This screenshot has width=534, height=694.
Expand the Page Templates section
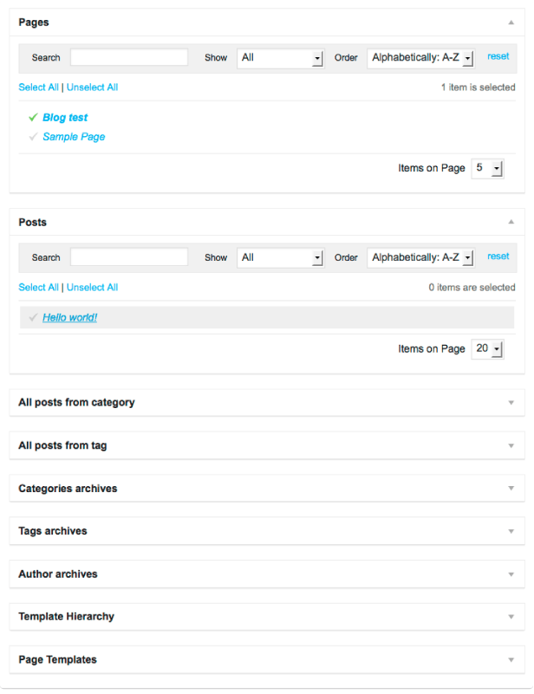[511, 659]
